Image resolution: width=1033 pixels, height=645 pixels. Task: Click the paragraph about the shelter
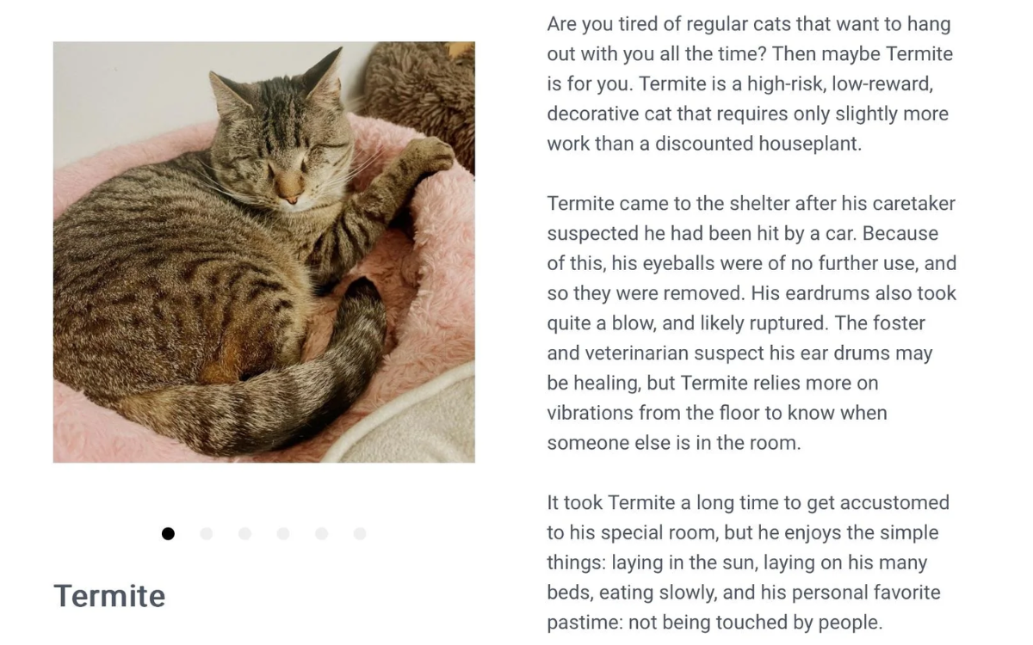(x=749, y=322)
